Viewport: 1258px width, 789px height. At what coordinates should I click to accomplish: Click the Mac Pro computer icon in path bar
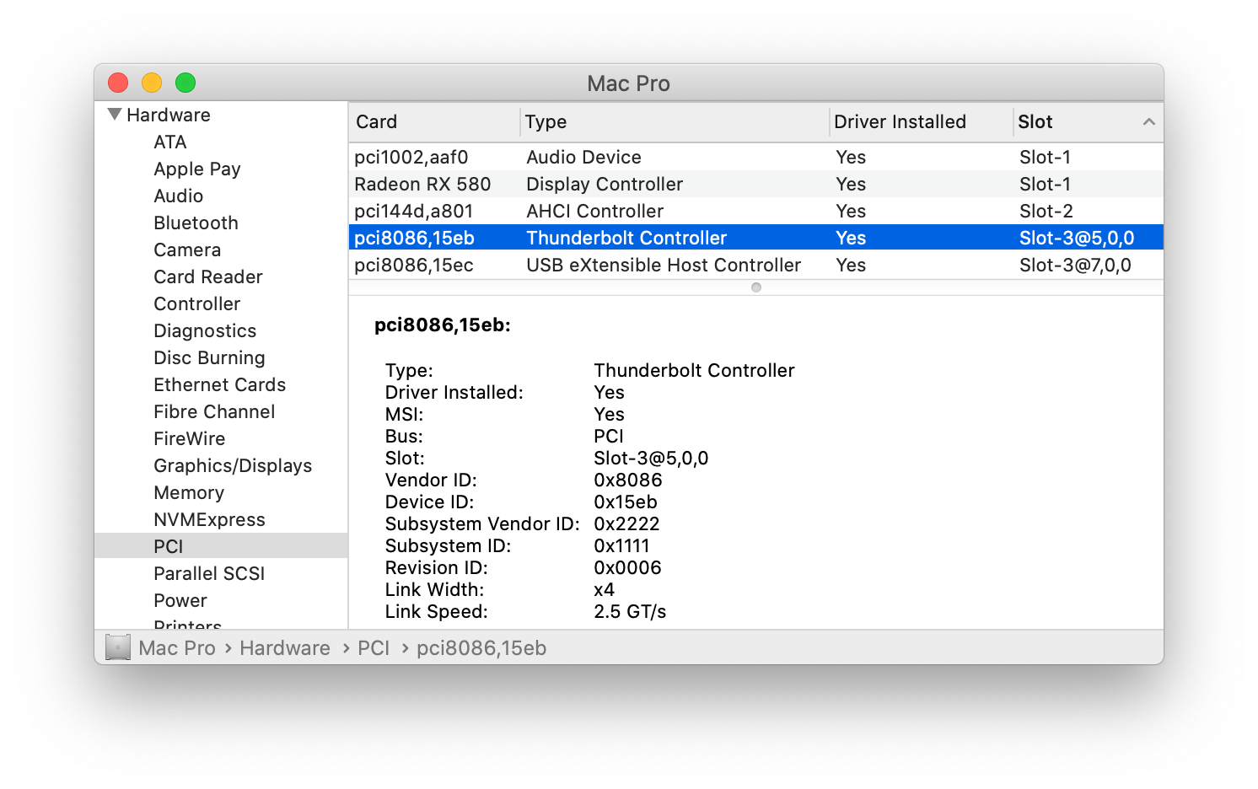tap(118, 647)
